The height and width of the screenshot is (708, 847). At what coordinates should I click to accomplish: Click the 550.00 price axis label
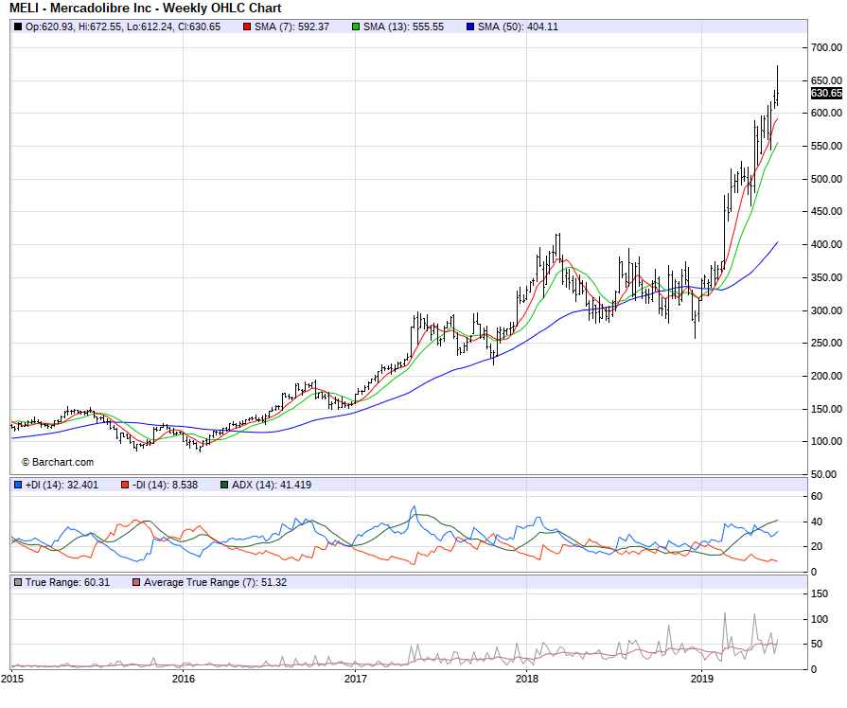coord(826,146)
